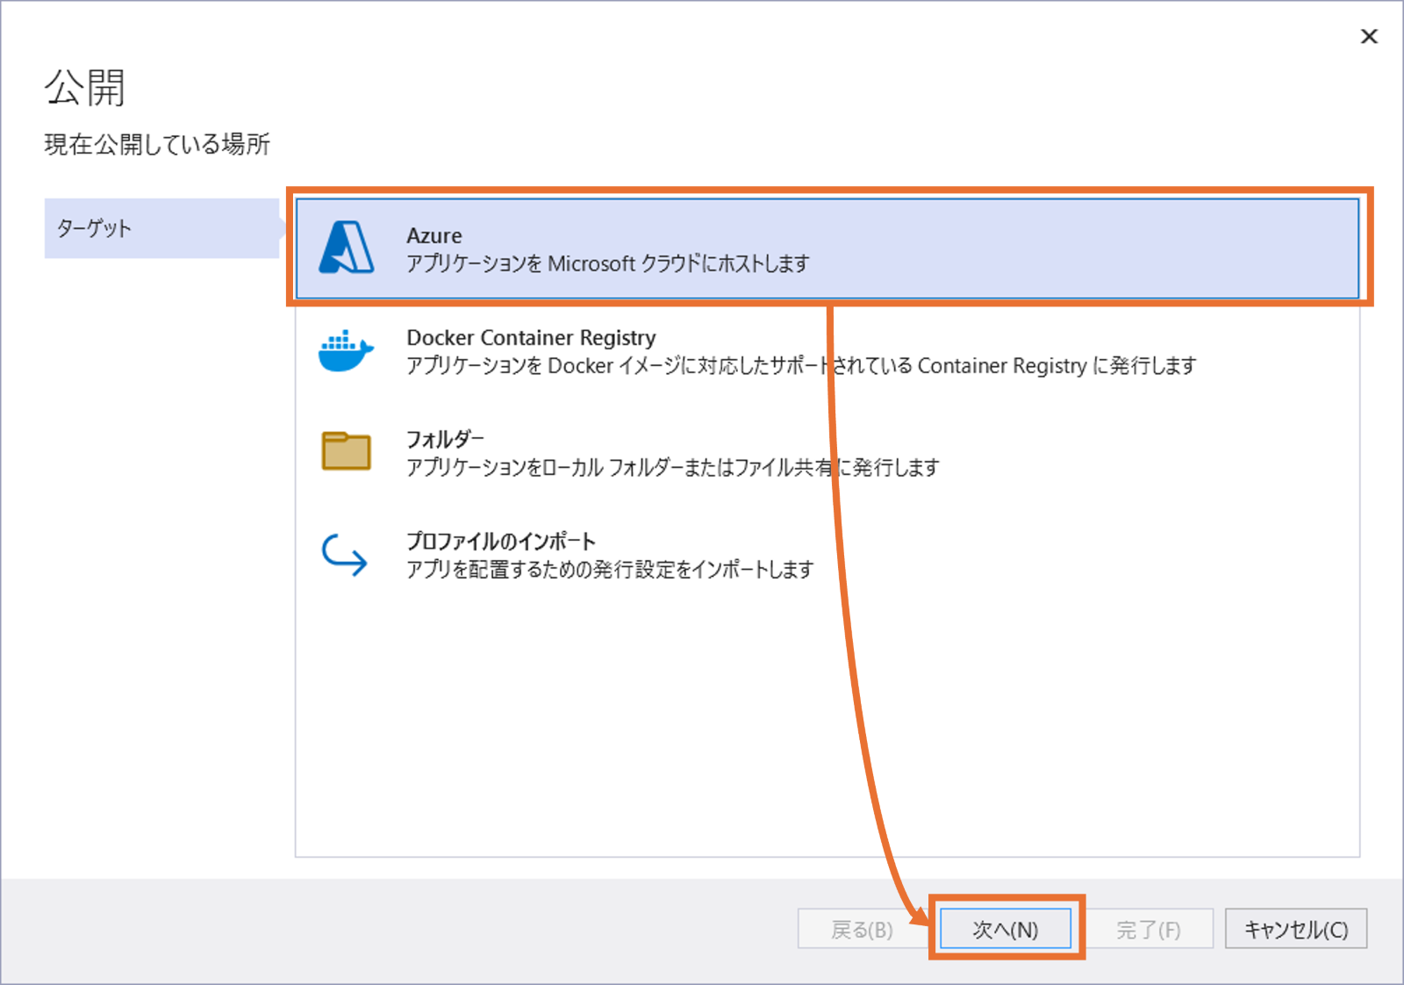Click the ローカル フォルダーまたはファイル共有 description
The width and height of the screenshot is (1404, 985).
tap(673, 467)
